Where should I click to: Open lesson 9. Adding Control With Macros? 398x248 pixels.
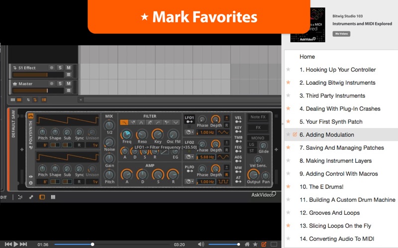pyautogui.click(x=339, y=174)
